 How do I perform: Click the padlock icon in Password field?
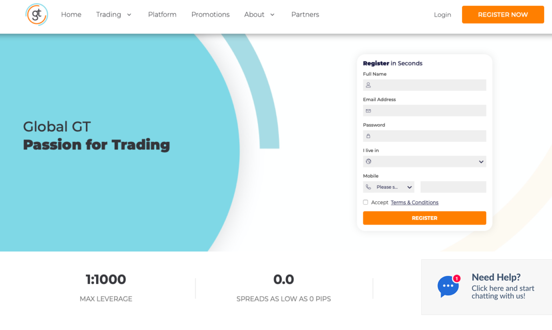click(369, 136)
